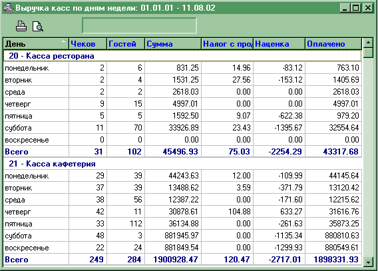Sort by the Налог с прод column header
This screenshot has width=378, height=271.
coord(228,44)
